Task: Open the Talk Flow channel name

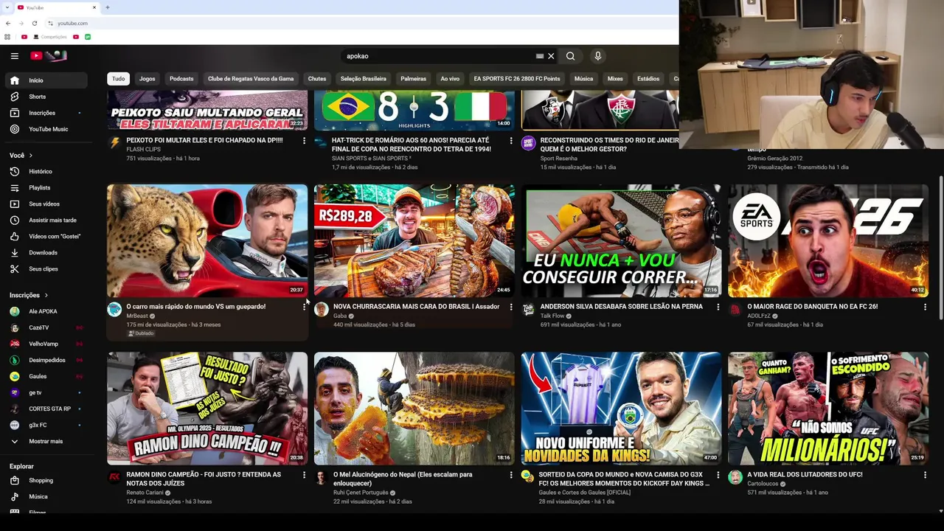Action: (552, 316)
